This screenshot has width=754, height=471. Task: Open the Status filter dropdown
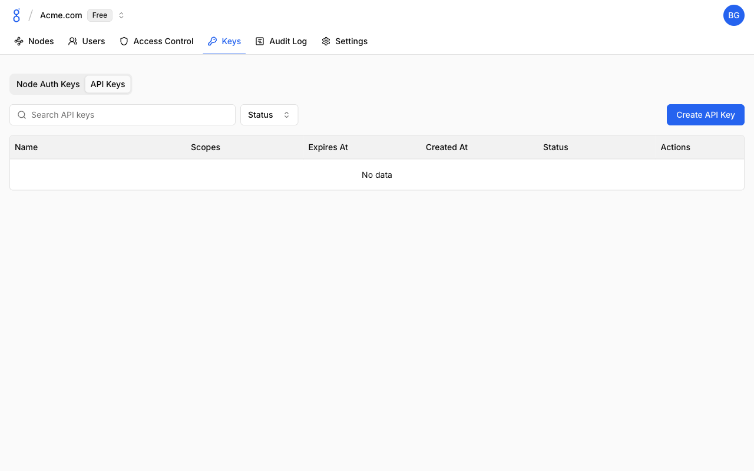(269, 115)
